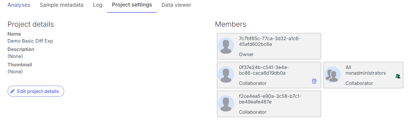408x121 pixels.
Task: Click project name Demo Basic Diff Exp
Action: [x=30, y=41]
